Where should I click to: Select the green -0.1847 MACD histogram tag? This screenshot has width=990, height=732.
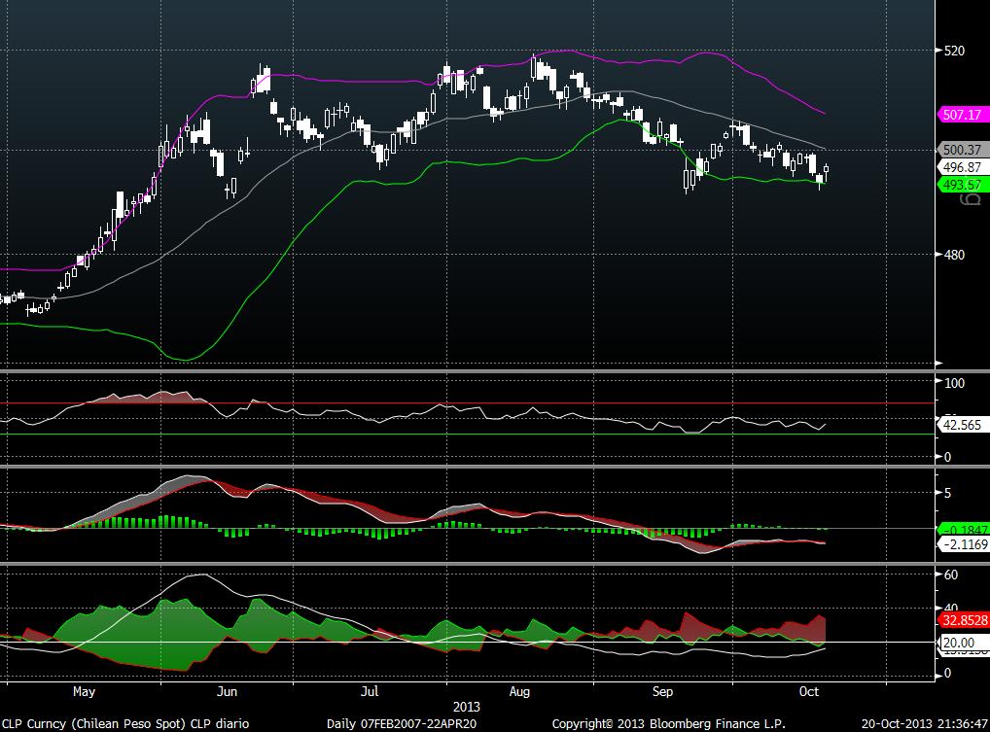pyautogui.click(x=964, y=530)
